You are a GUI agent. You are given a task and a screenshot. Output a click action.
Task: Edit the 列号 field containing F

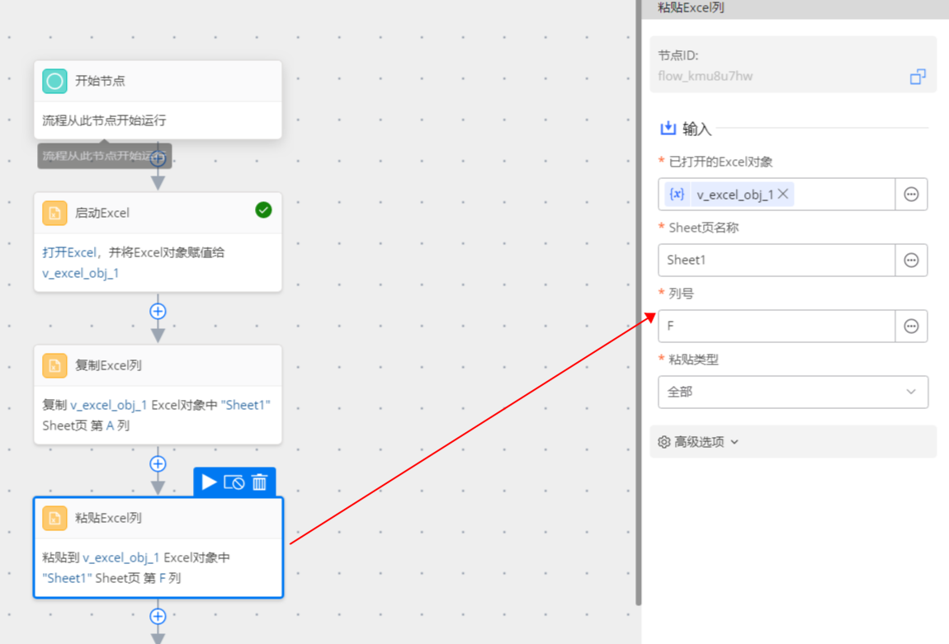click(x=777, y=326)
